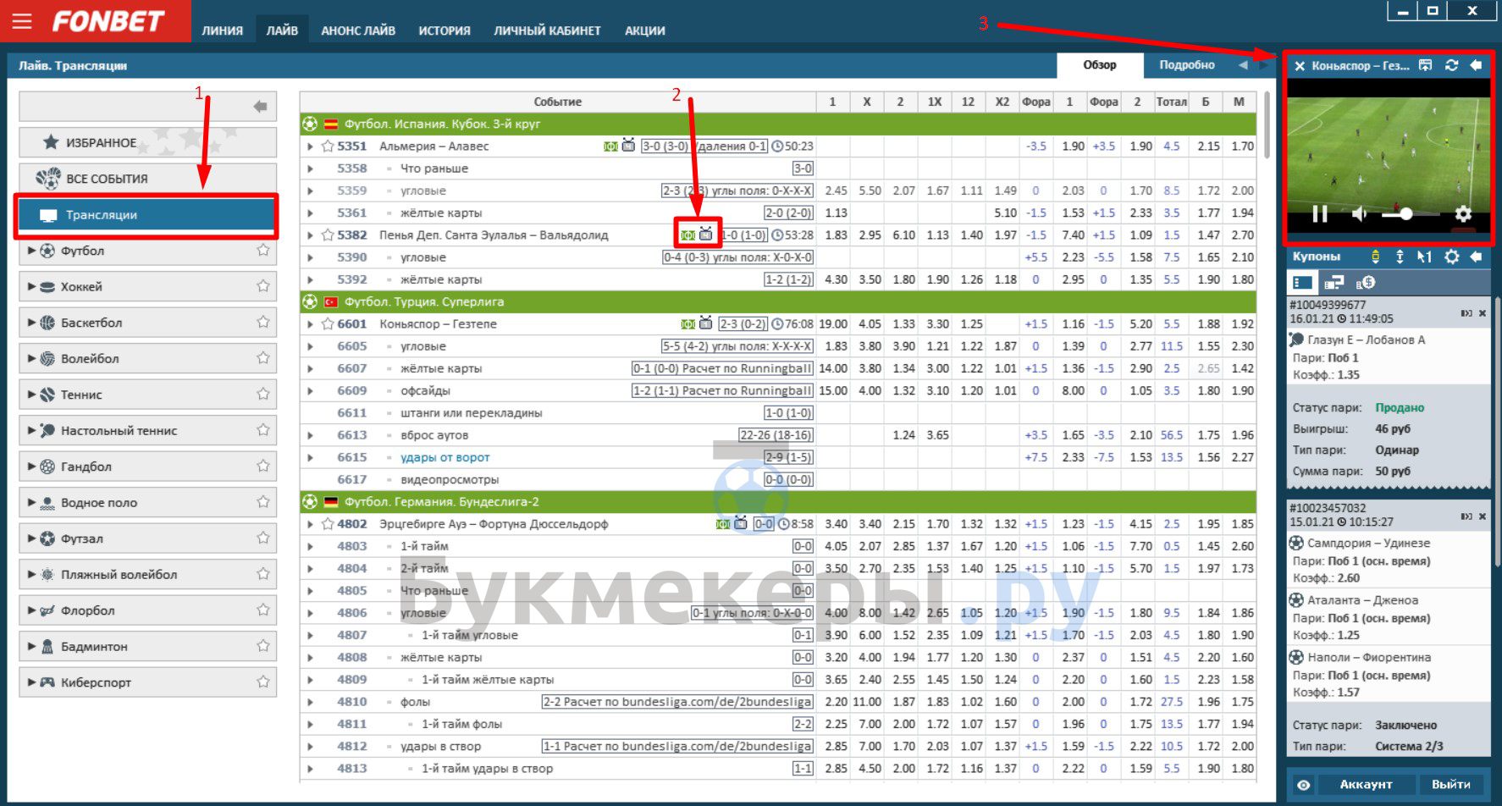This screenshot has width=1502, height=806.
Task: Collapse coupon #10049399677 icon
Action: [1466, 313]
